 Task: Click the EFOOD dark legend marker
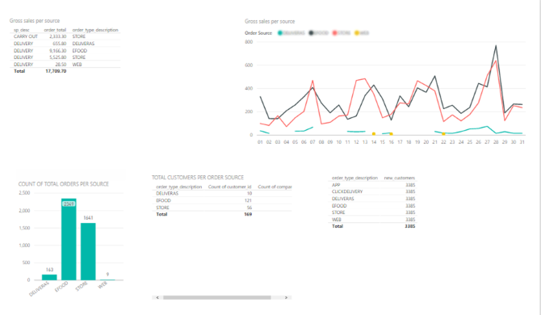click(x=311, y=33)
